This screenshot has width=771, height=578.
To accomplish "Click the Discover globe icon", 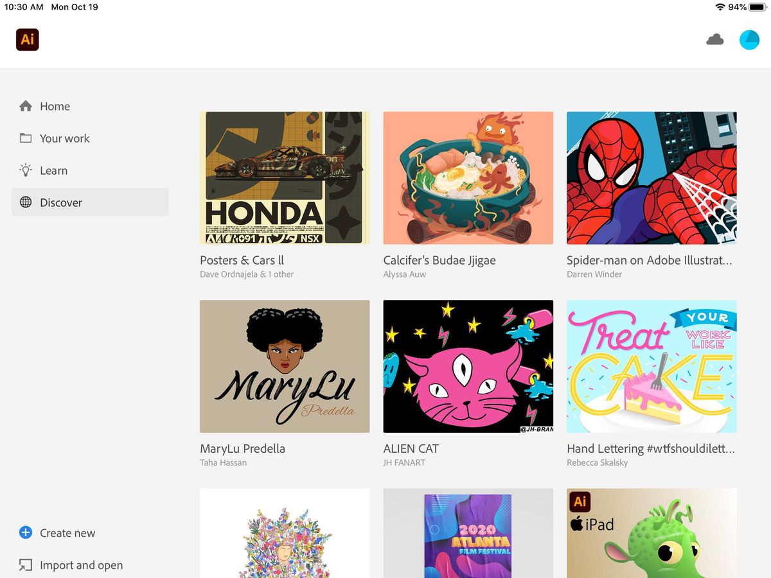I will (x=25, y=202).
